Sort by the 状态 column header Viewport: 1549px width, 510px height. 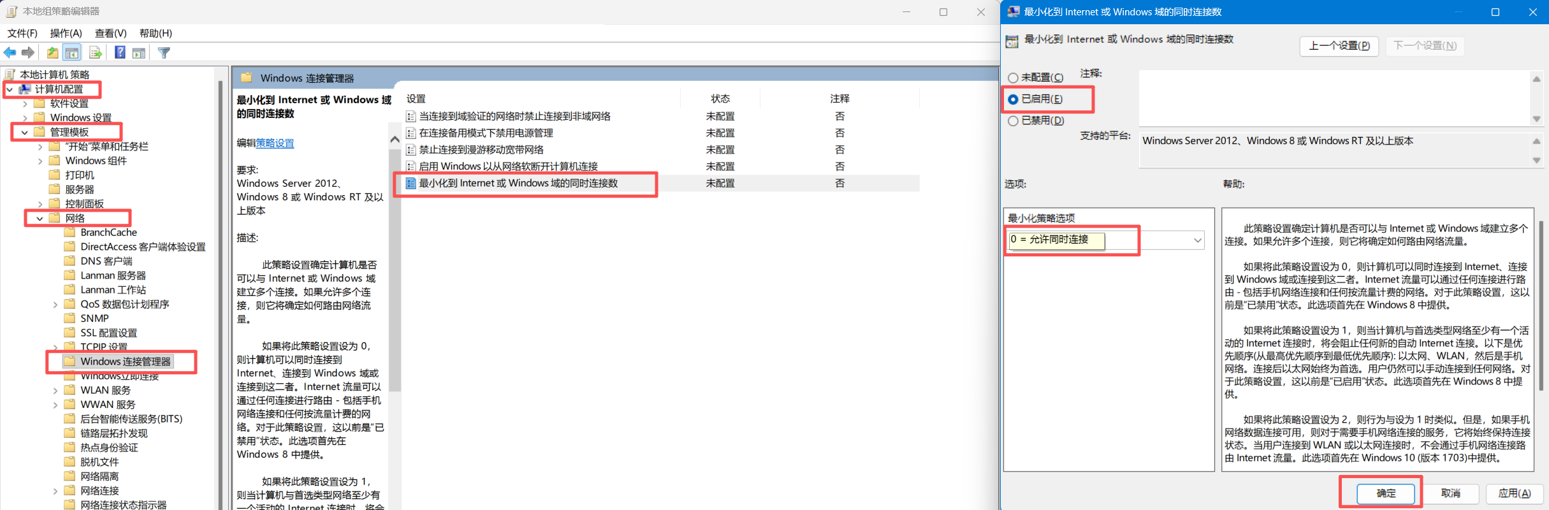720,99
